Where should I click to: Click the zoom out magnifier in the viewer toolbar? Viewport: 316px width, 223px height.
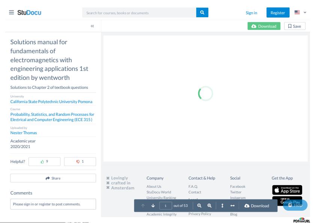pyautogui.click(x=199, y=205)
